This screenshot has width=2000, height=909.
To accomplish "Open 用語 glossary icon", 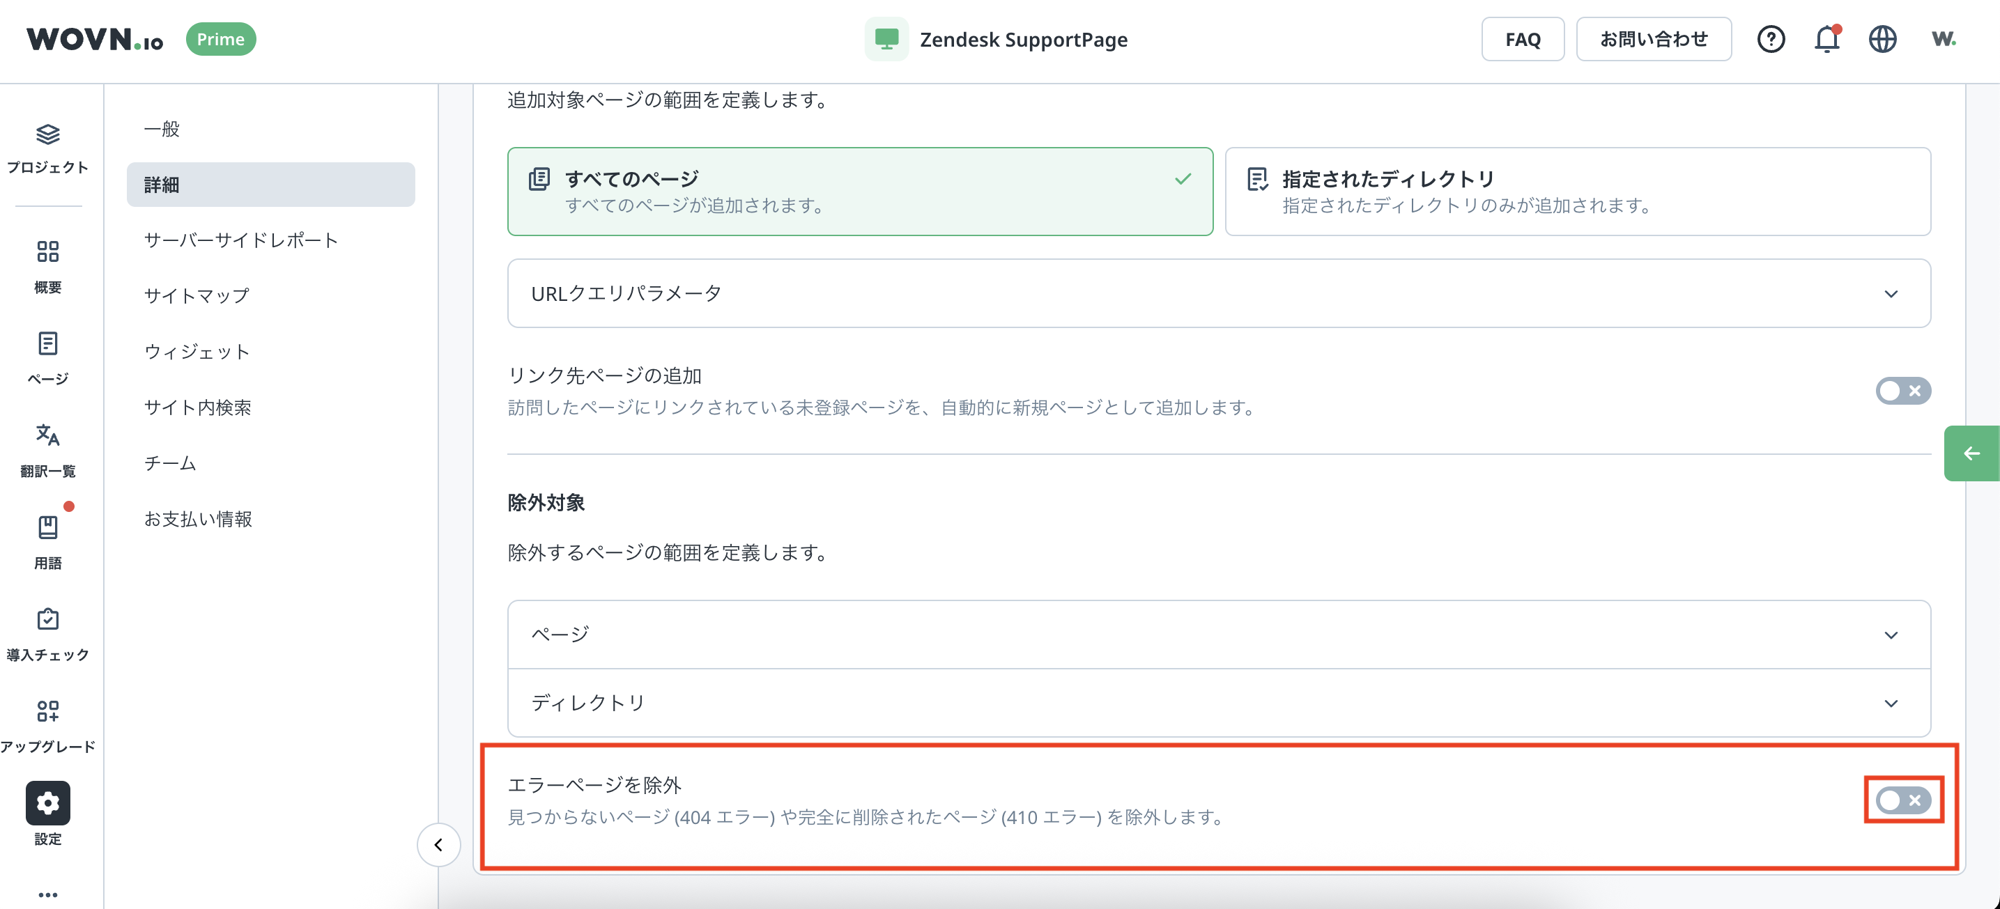I will [47, 528].
